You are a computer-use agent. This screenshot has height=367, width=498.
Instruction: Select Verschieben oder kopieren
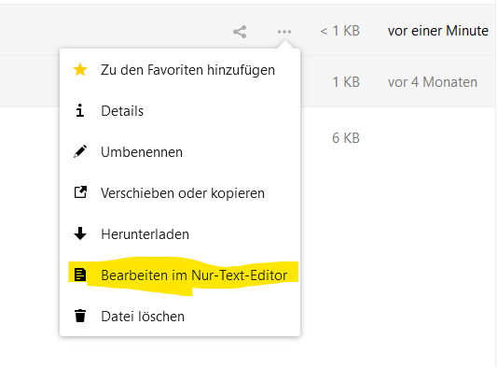click(180, 193)
